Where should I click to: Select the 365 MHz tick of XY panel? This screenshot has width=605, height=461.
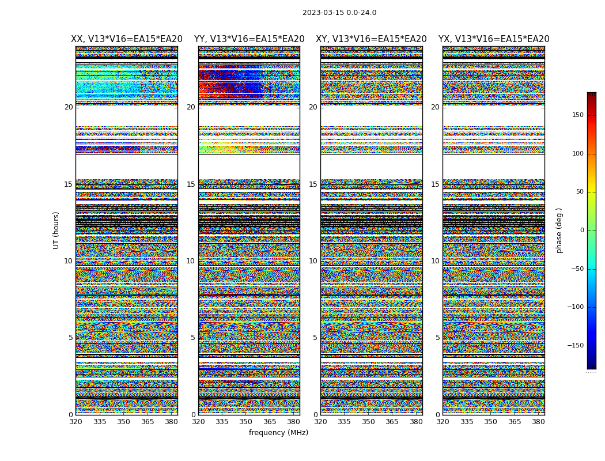tap(392, 422)
